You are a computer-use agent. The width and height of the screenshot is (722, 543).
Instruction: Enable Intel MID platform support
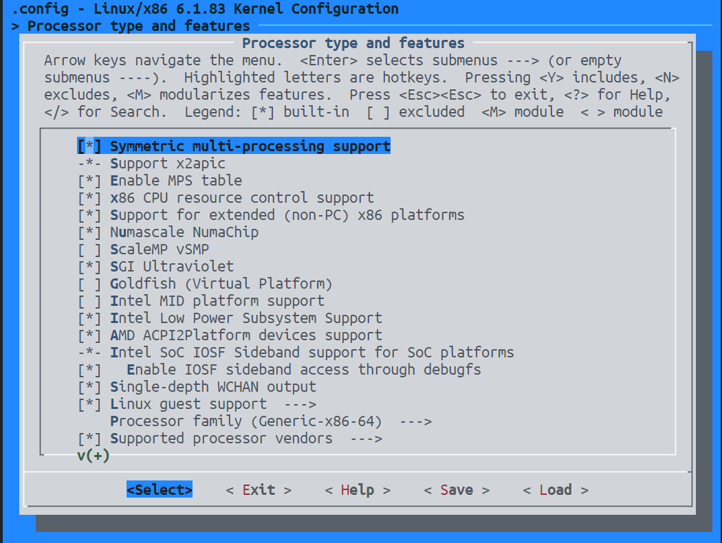(89, 301)
